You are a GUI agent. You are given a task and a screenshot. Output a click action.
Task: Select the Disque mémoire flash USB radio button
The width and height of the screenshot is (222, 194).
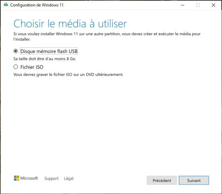coord(16,51)
